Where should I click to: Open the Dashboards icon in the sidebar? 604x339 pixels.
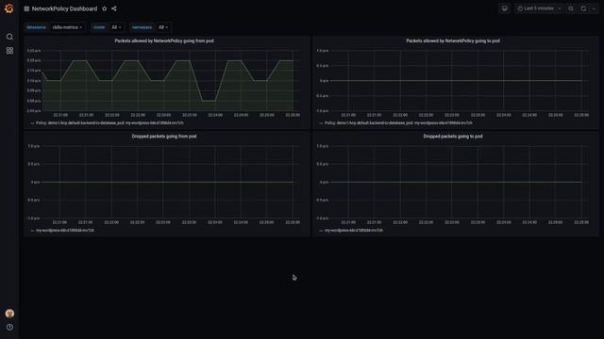coord(9,50)
